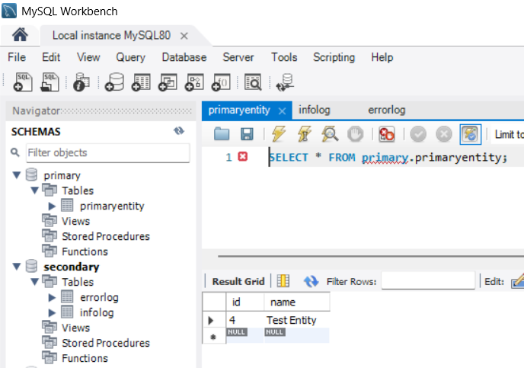Image resolution: width=524 pixels, height=368 pixels.
Task: Open a script file in this editor
Action: click(x=221, y=134)
